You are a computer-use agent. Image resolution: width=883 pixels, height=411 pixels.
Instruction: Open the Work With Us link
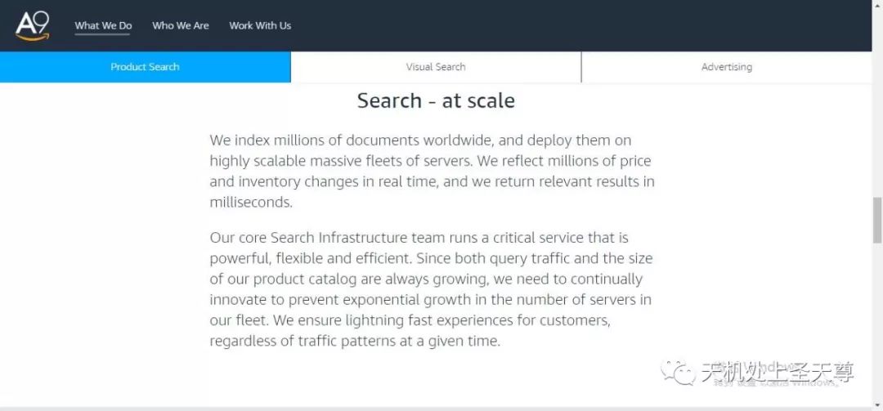(260, 25)
